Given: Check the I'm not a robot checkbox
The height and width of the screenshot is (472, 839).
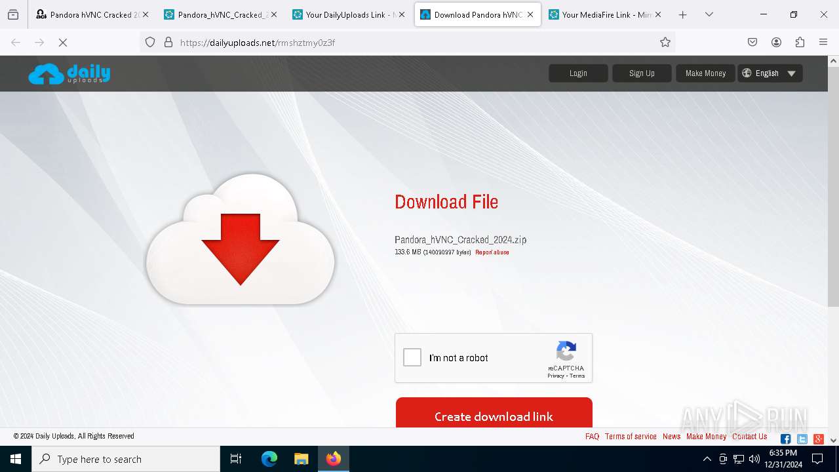Looking at the screenshot, I should pyautogui.click(x=412, y=357).
